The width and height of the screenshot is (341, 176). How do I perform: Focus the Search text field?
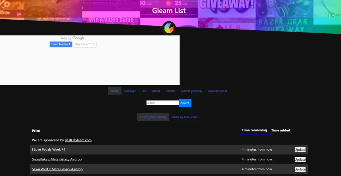click(x=163, y=103)
